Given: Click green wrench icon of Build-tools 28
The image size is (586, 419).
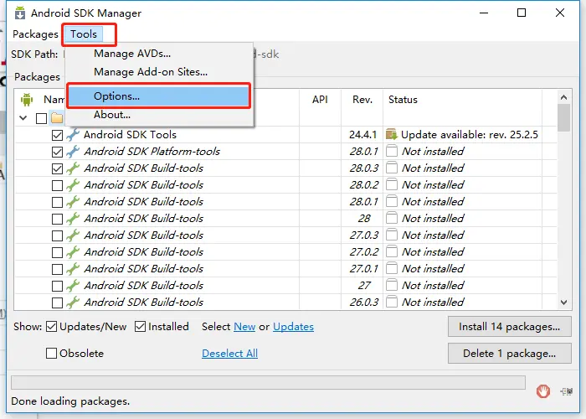Looking at the screenshot, I should click(x=73, y=219).
